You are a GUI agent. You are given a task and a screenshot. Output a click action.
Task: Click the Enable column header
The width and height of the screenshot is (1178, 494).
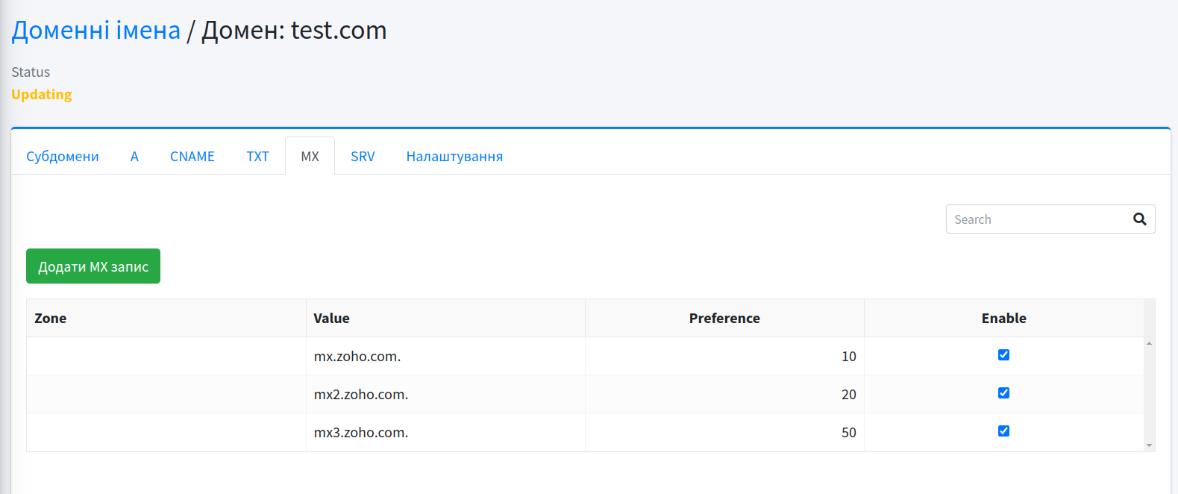point(1003,319)
